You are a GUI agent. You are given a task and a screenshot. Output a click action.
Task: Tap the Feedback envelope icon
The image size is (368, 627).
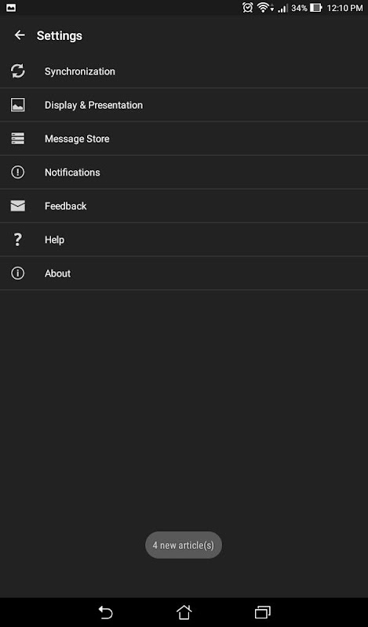pos(17,206)
